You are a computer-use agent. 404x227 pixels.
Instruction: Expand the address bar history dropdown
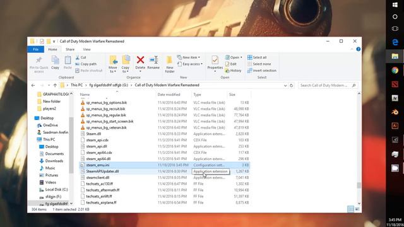click(x=285, y=86)
